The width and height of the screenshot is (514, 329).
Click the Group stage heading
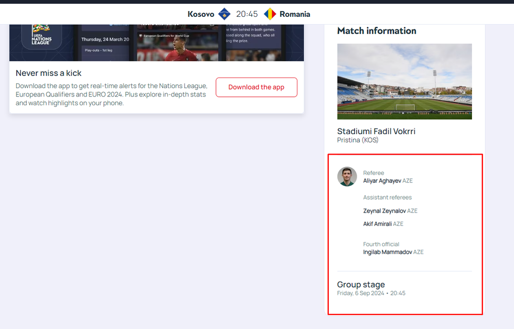coord(361,284)
